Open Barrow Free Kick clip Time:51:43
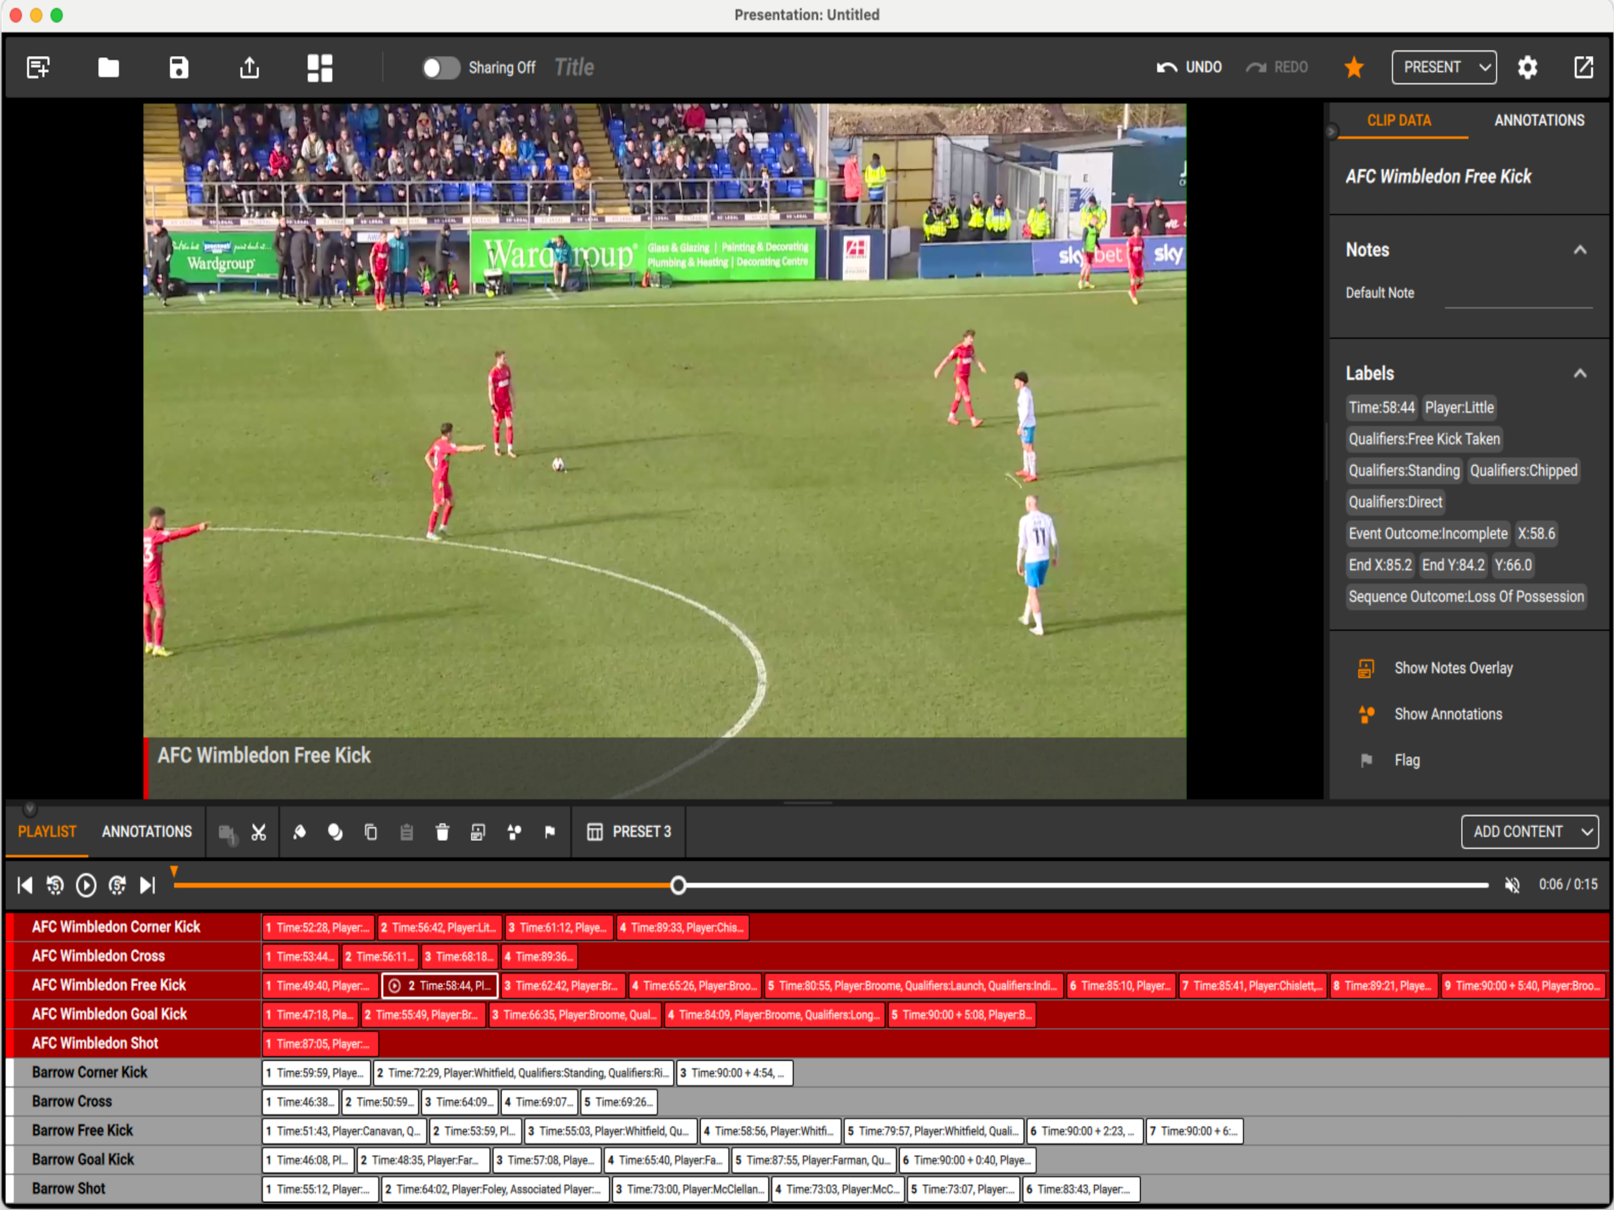This screenshot has width=1614, height=1210. click(x=344, y=1131)
